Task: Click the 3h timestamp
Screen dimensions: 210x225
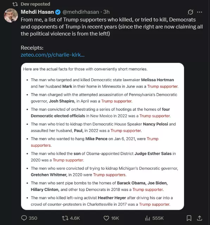Action: (106, 12)
